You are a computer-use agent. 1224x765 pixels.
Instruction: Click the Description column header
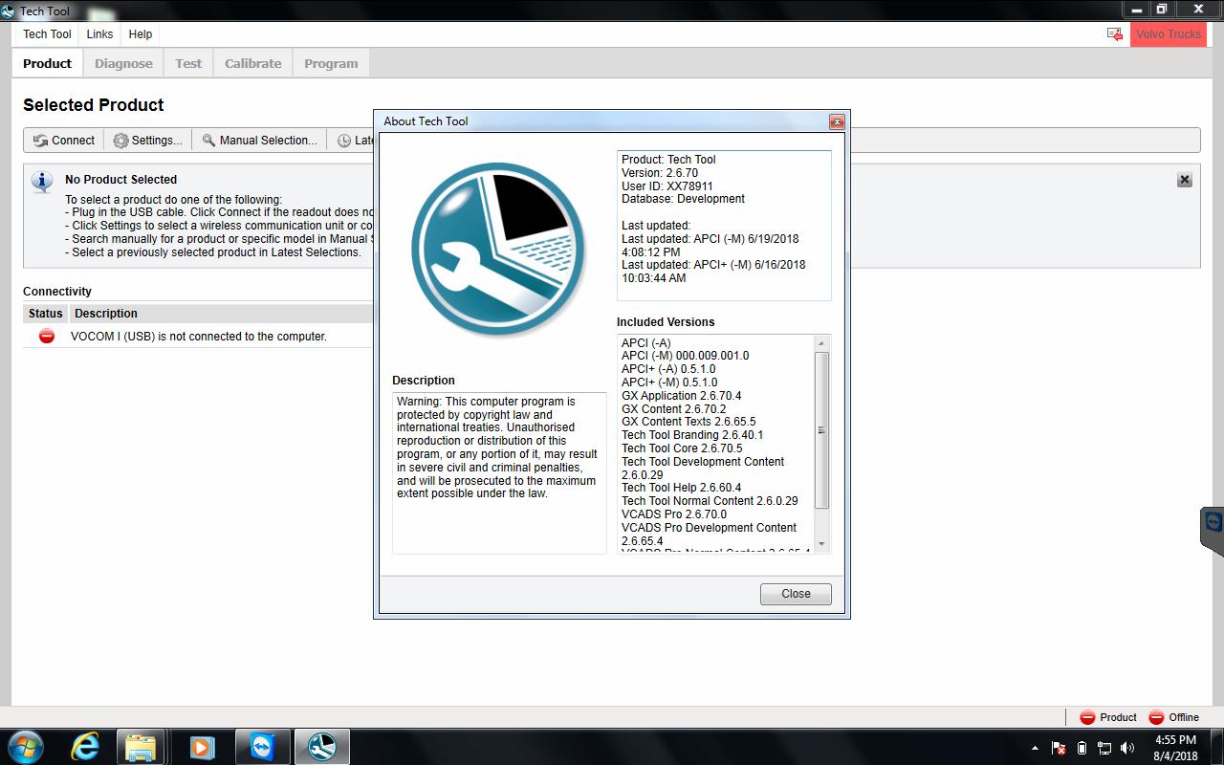click(106, 314)
